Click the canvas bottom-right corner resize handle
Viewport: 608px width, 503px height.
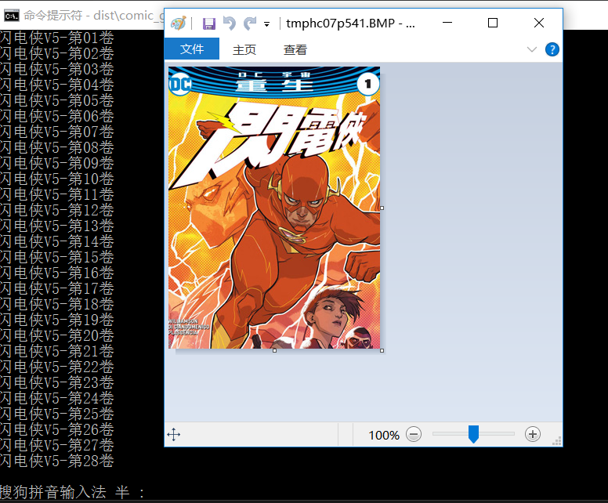(x=382, y=350)
